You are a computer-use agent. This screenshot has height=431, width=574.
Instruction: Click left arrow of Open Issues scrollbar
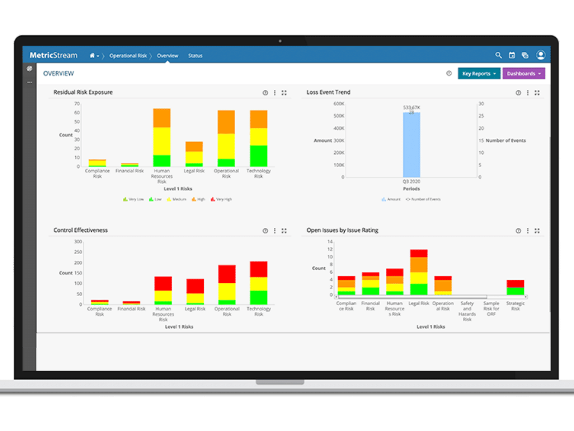click(336, 297)
